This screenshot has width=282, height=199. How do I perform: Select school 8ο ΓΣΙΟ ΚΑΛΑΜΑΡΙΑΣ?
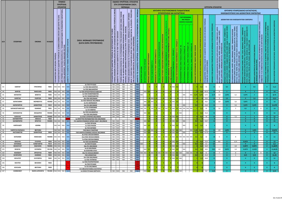click(x=90, y=112)
